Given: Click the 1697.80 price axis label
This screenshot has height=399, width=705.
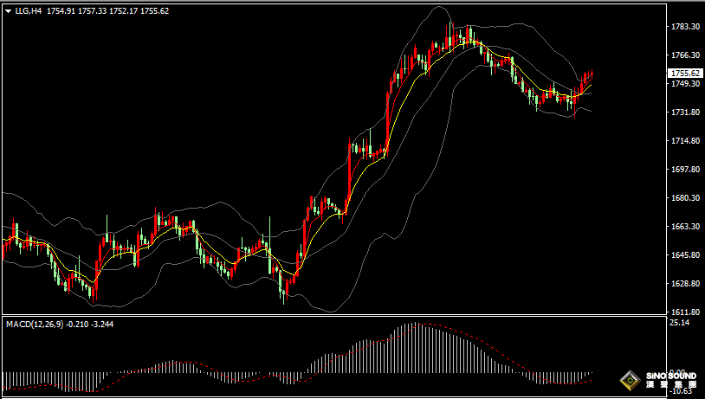Looking at the screenshot, I should click(x=685, y=170).
